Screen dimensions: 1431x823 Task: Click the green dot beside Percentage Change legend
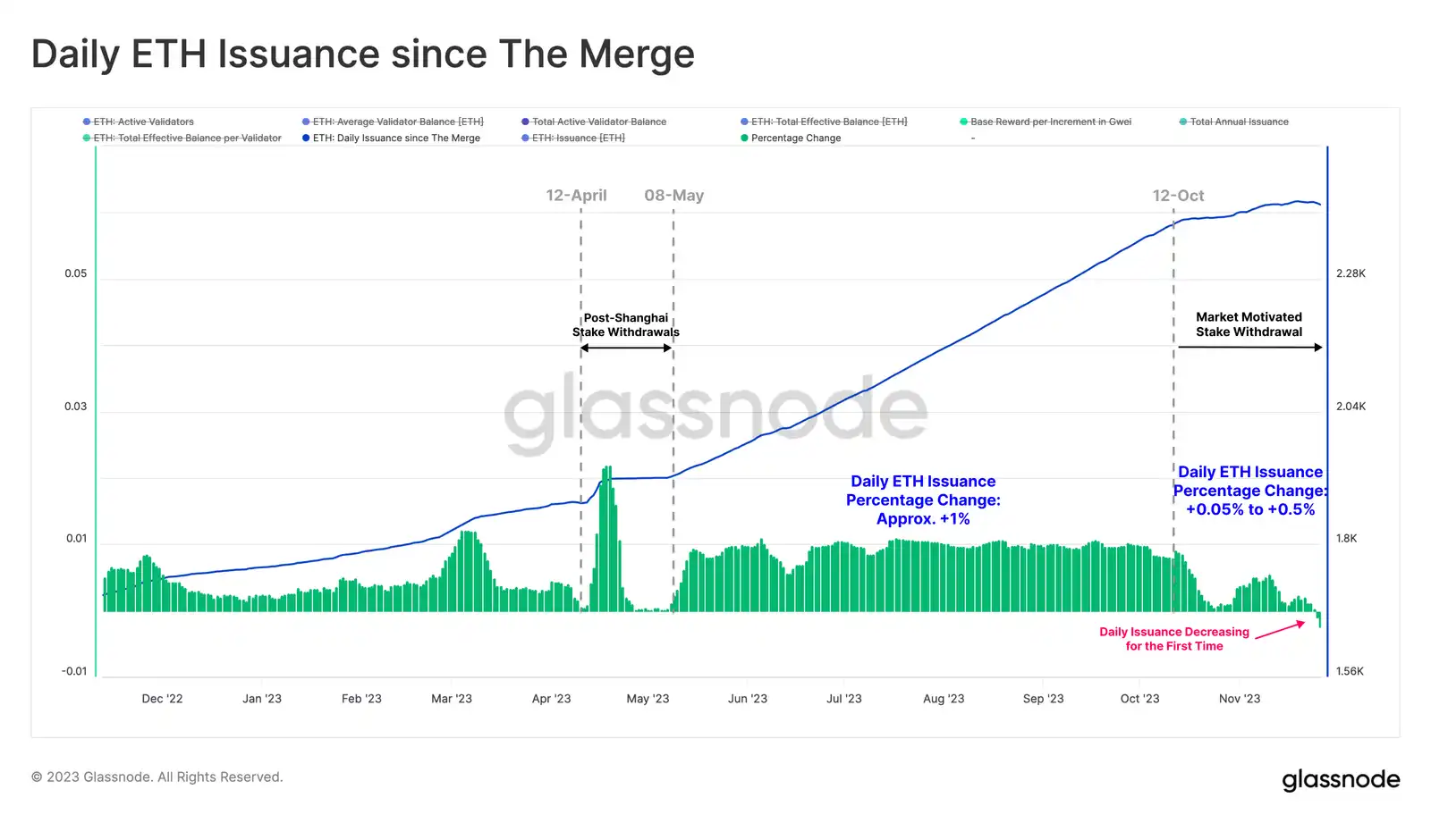744,139
